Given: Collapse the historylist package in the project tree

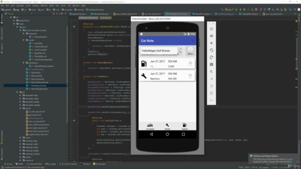Looking at the screenshot, I should 24,33.
